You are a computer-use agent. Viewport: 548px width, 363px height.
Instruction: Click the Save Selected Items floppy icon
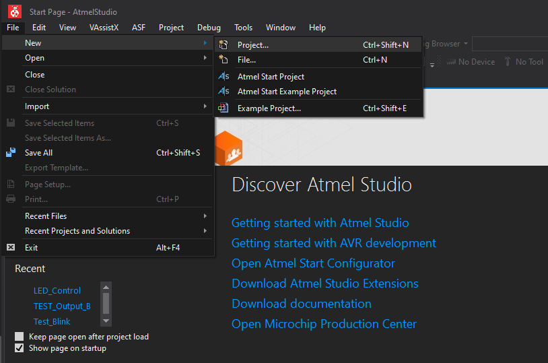[11, 123]
